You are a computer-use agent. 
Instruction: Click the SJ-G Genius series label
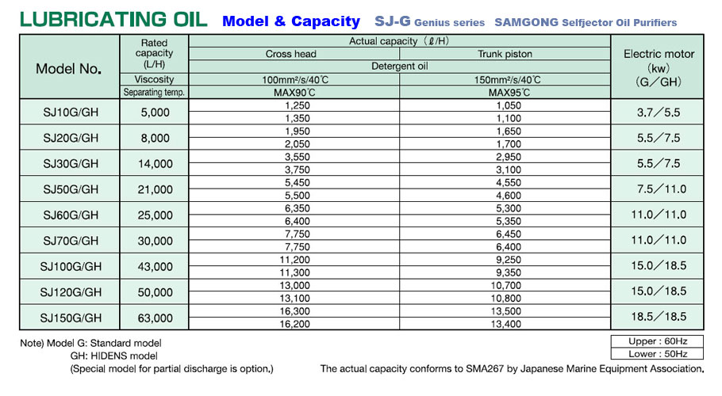429,21
